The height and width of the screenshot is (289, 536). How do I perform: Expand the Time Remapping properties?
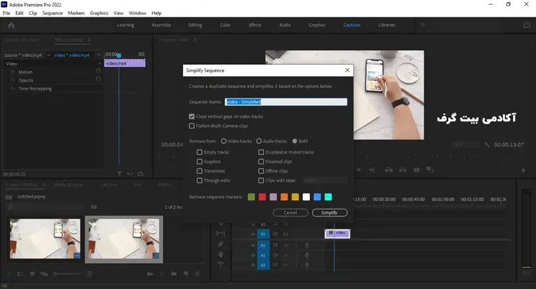6,88
